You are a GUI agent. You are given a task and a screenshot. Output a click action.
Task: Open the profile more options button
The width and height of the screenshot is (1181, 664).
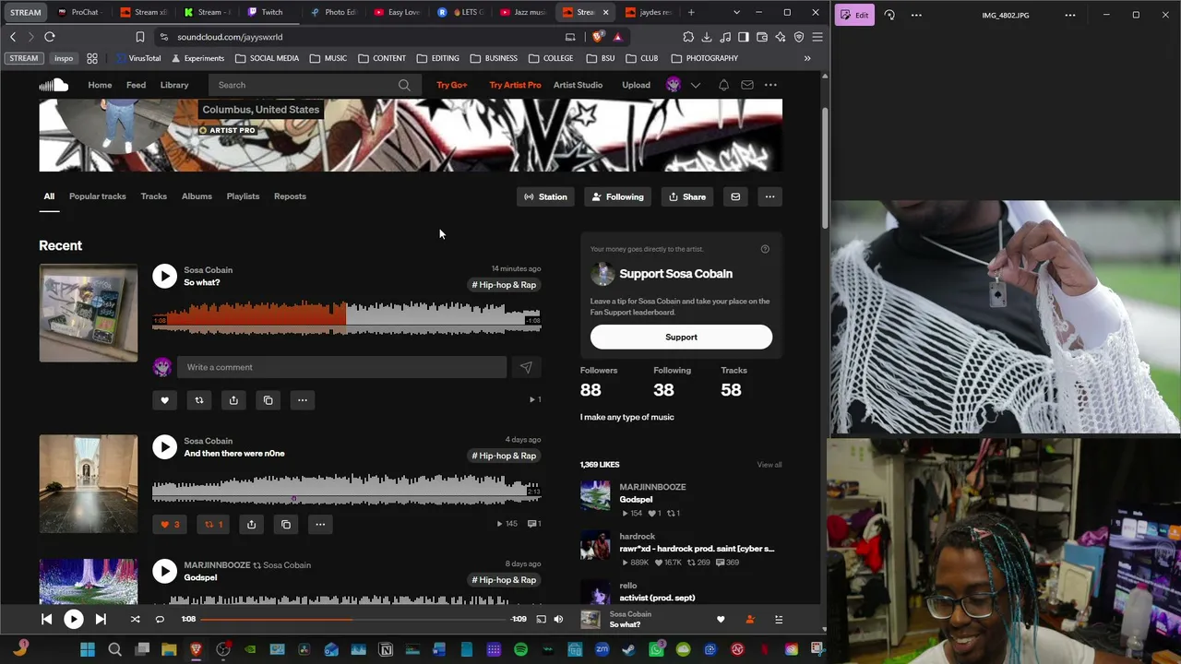click(x=769, y=196)
